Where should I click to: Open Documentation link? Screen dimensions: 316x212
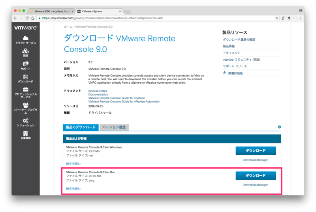(x=98, y=94)
